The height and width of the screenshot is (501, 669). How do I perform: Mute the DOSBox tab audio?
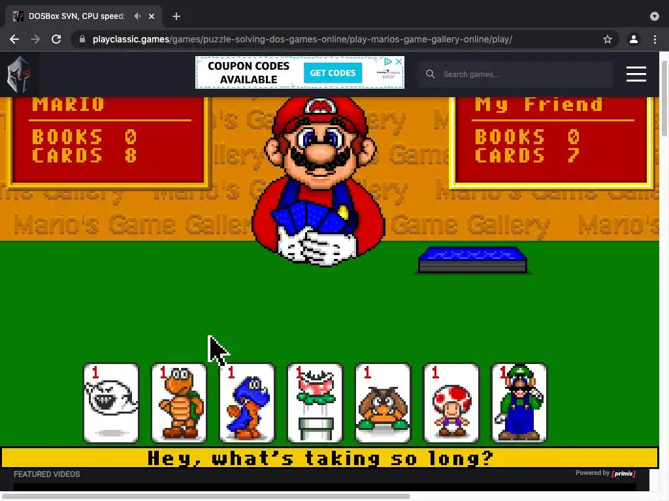(137, 16)
